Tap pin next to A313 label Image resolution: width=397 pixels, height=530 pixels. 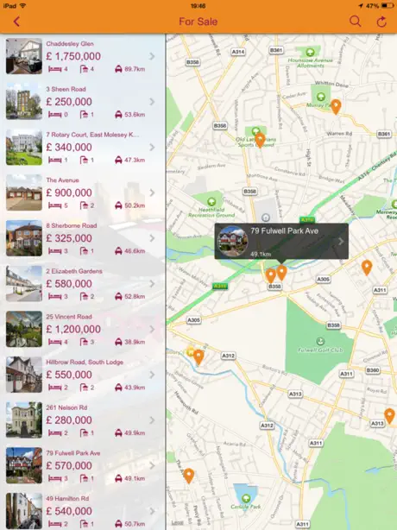pos(389,416)
